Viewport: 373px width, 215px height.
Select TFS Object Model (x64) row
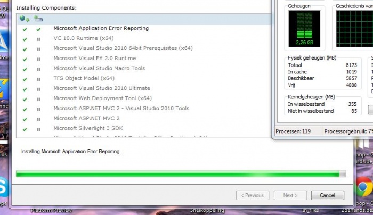click(144, 78)
